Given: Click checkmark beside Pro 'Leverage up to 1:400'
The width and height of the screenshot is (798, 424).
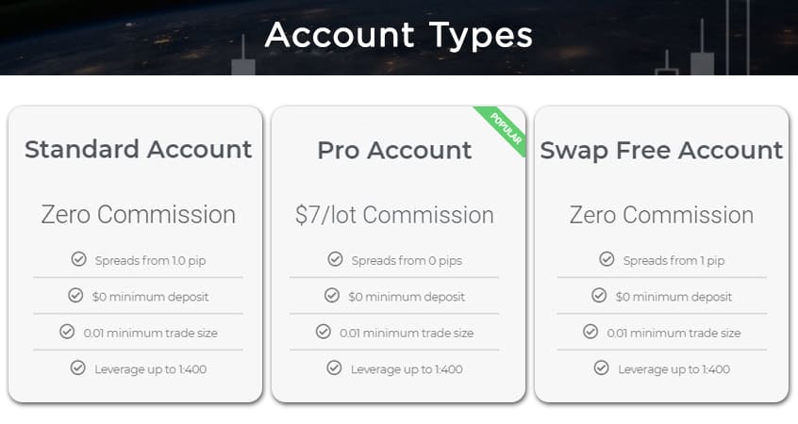Looking at the screenshot, I should (334, 367).
